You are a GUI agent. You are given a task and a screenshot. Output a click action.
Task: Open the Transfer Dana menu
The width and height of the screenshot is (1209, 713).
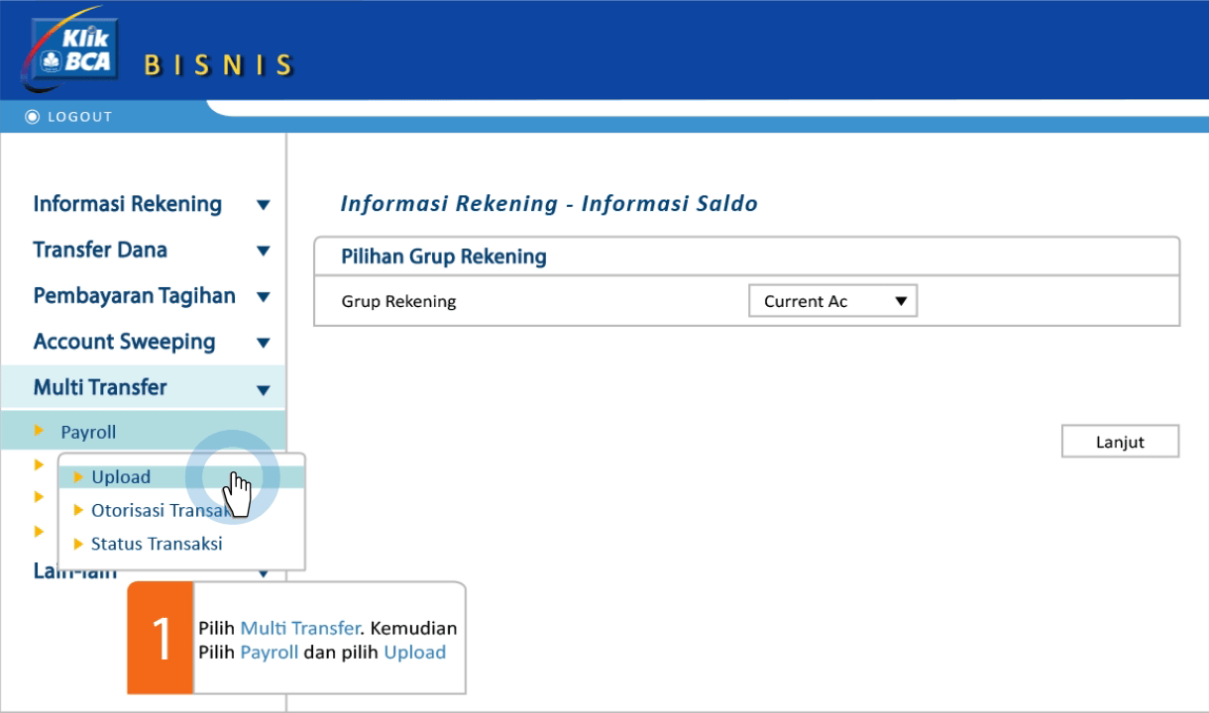(x=99, y=251)
